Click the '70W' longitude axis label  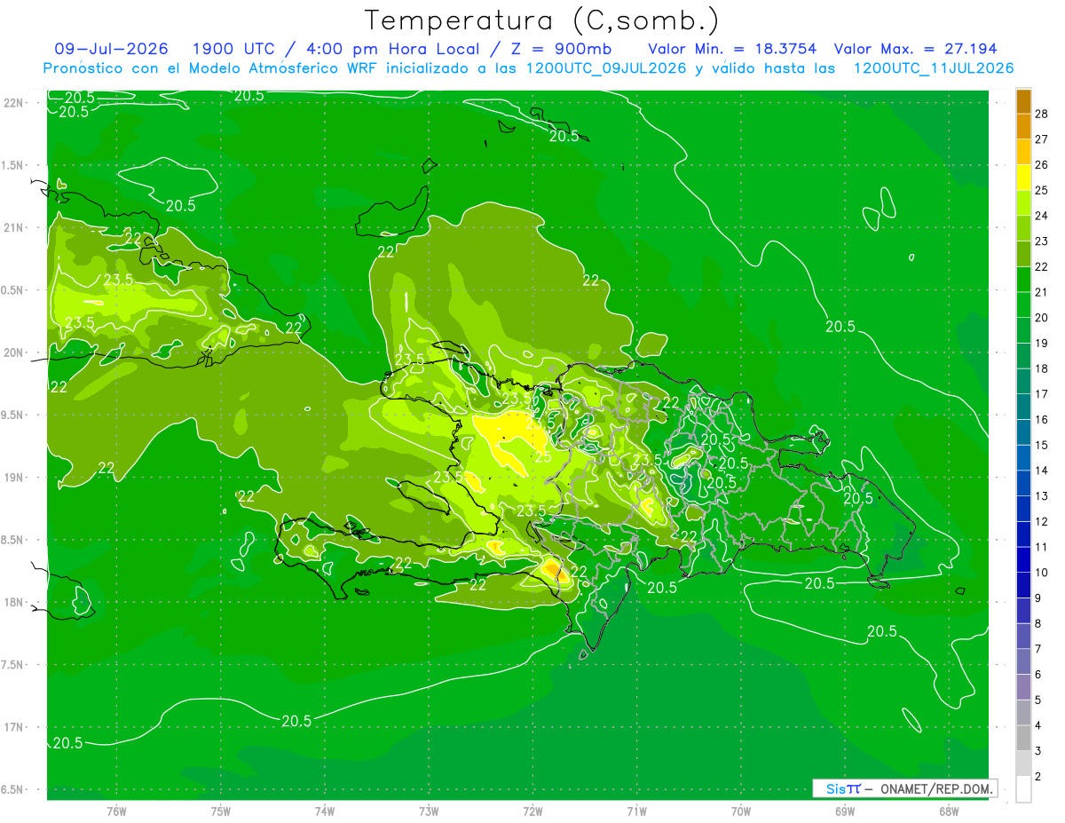pyautogui.click(x=740, y=811)
